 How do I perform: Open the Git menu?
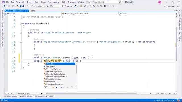[23, 2]
